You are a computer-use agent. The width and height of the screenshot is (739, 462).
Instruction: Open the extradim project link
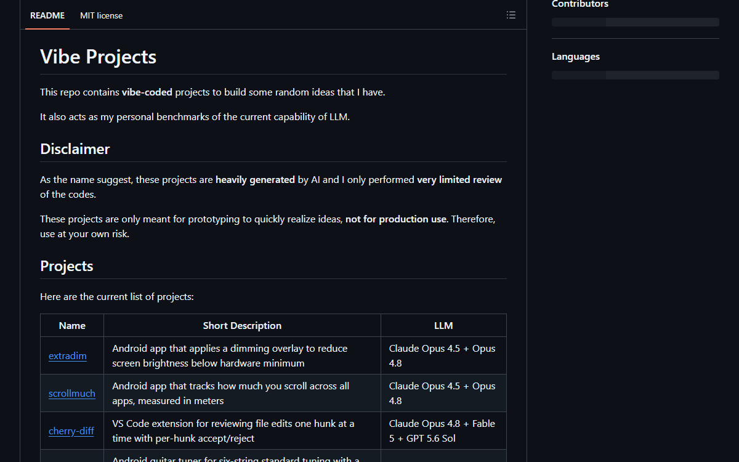pos(68,356)
